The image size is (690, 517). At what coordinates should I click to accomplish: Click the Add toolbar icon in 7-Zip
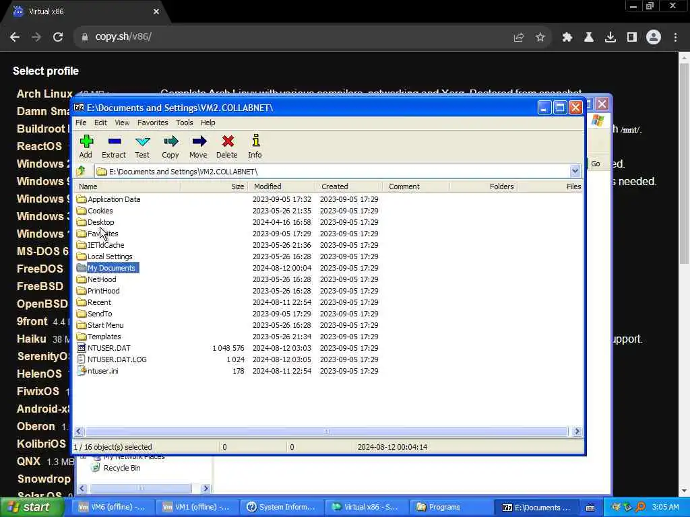86,146
